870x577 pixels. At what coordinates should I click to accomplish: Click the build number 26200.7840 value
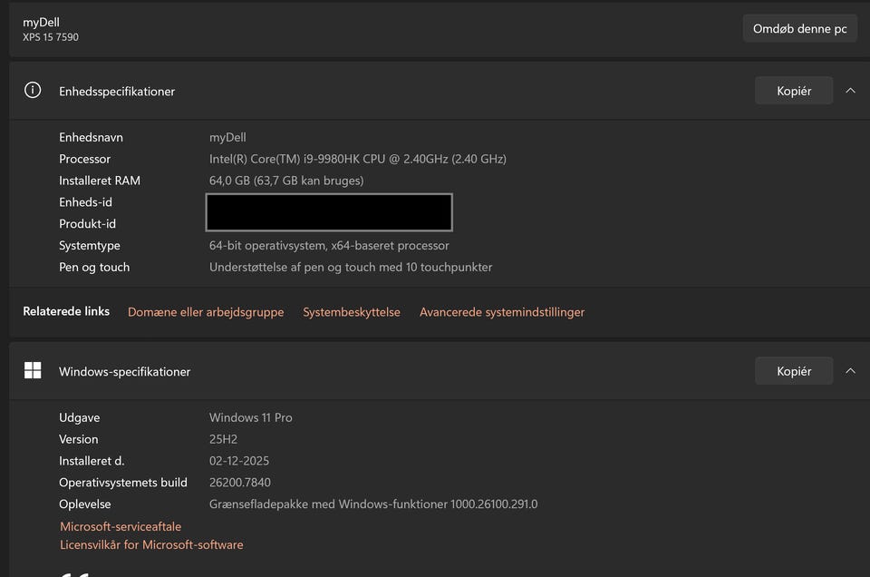click(240, 483)
